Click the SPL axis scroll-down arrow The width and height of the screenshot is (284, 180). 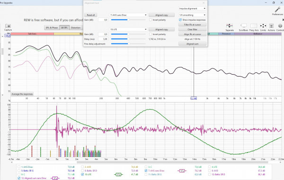tap(2, 95)
